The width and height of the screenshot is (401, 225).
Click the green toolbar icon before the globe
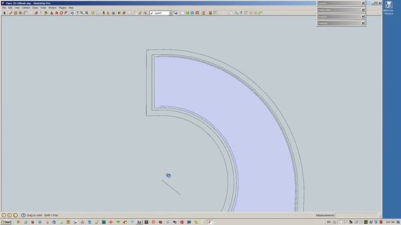click(x=187, y=12)
